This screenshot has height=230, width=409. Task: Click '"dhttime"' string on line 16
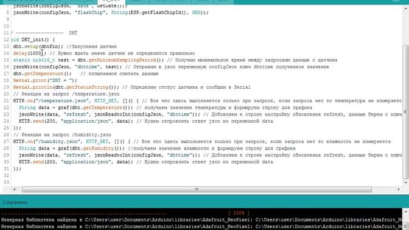pos(88,66)
